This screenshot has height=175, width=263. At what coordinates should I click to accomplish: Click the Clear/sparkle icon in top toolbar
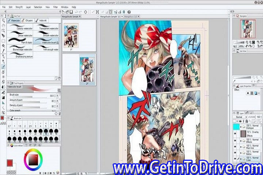coord(85,12)
